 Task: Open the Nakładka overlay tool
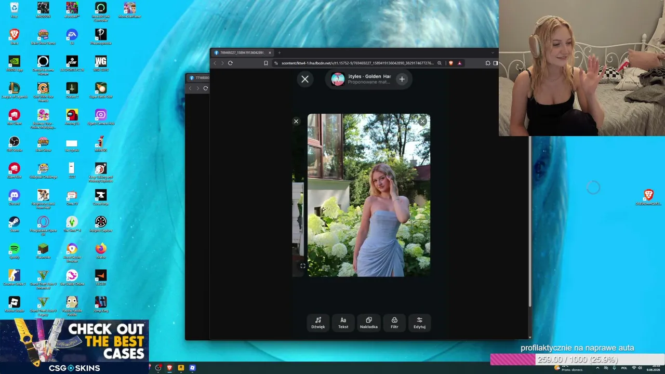tap(369, 323)
